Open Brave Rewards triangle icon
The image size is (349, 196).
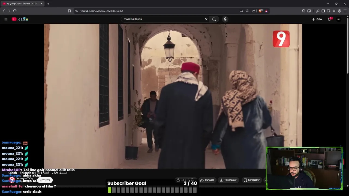tap(266, 11)
